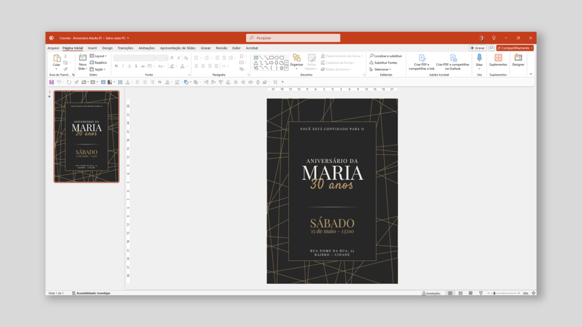Click the Substituir Fontes icon

(x=371, y=62)
